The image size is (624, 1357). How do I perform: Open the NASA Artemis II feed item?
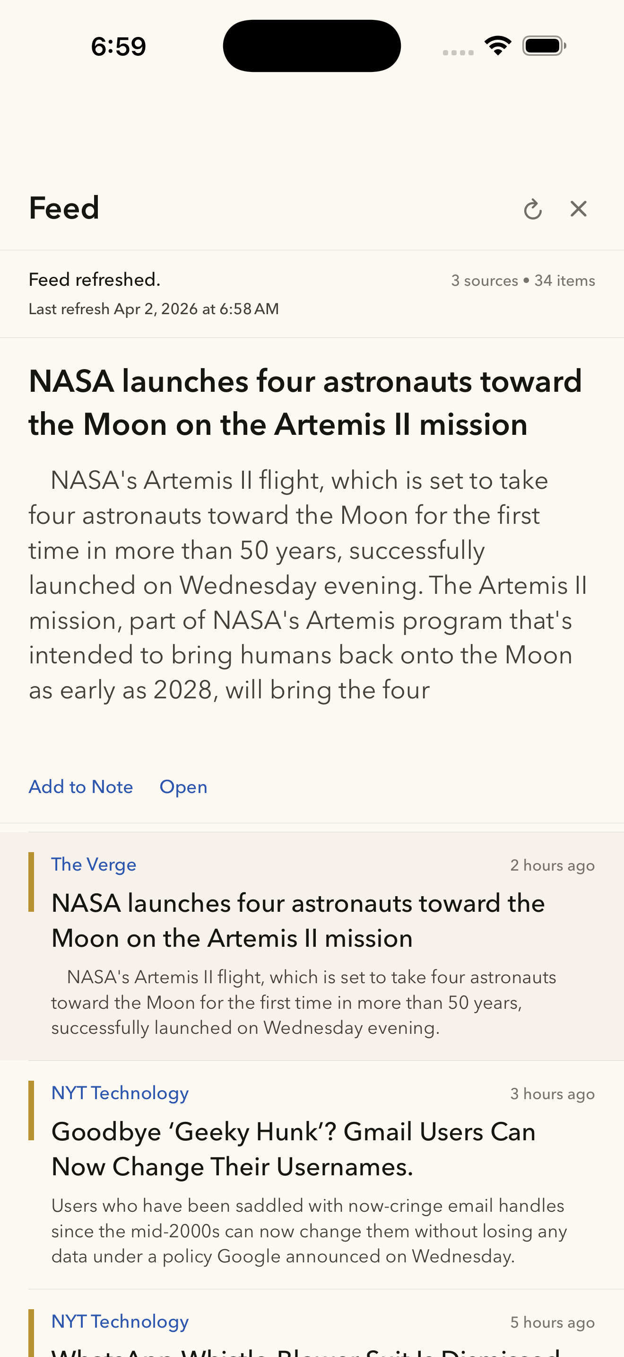(312, 946)
